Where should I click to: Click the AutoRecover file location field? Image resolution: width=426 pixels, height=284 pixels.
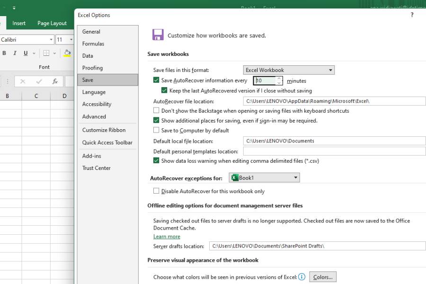coord(335,101)
